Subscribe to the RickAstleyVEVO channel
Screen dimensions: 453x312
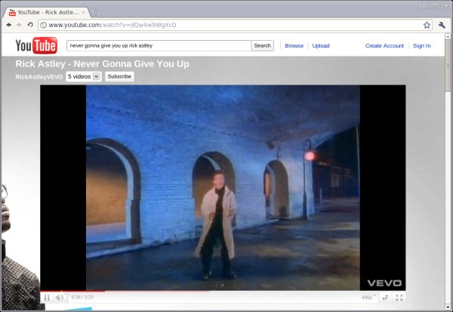(119, 76)
